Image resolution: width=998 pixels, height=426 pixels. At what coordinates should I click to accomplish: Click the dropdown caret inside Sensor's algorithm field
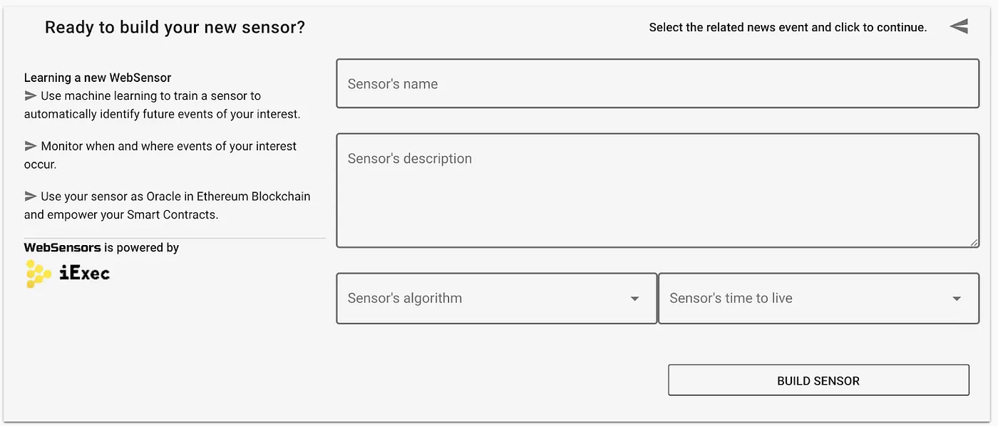click(x=634, y=298)
